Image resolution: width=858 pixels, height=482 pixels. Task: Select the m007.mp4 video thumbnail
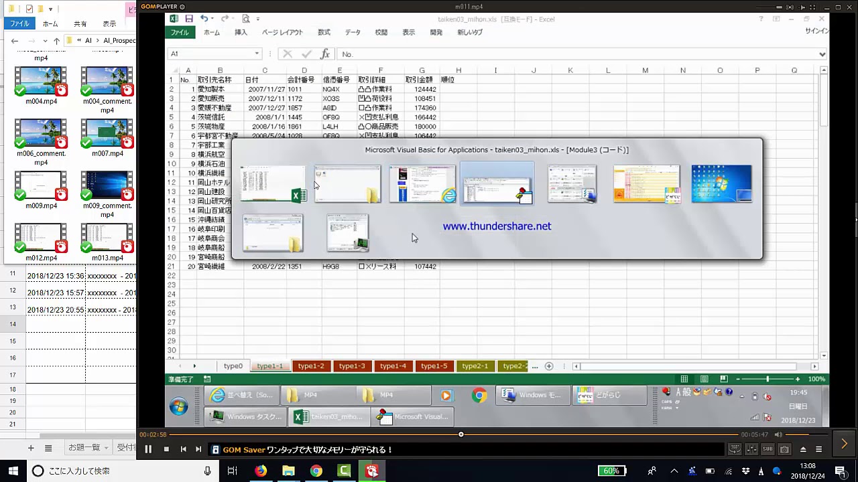pyautogui.click(x=107, y=133)
